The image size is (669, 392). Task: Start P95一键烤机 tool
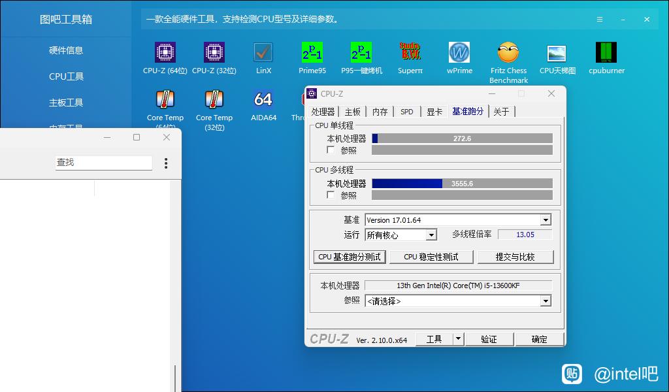(361, 52)
